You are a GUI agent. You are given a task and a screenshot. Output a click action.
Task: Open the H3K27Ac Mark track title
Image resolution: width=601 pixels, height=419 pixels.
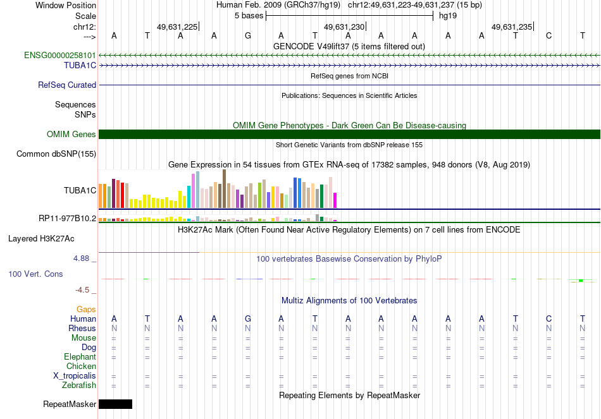coord(349,230)
